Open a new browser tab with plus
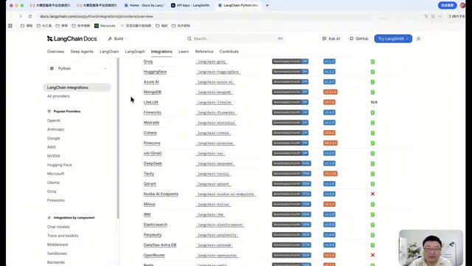472x266 pixels. pos(267,5)
